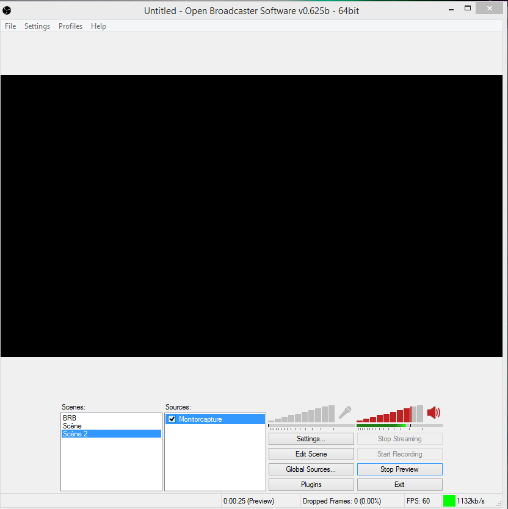The width and height of the screenshot is (508, 509).
Task: Click the Exit button
Action: 400,485
